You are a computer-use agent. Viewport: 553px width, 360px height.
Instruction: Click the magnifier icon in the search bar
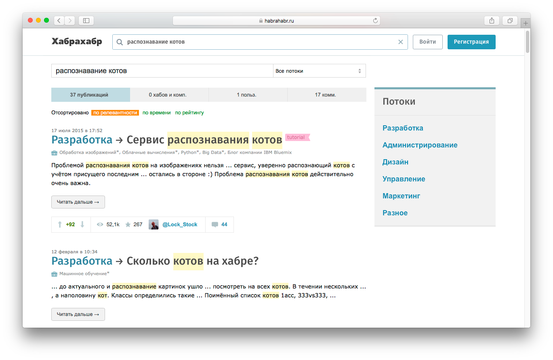119,42
